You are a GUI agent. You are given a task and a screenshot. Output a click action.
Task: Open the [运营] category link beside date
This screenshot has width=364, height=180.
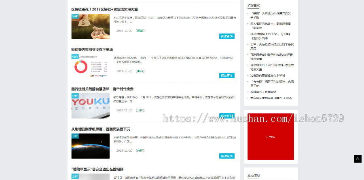140,31
